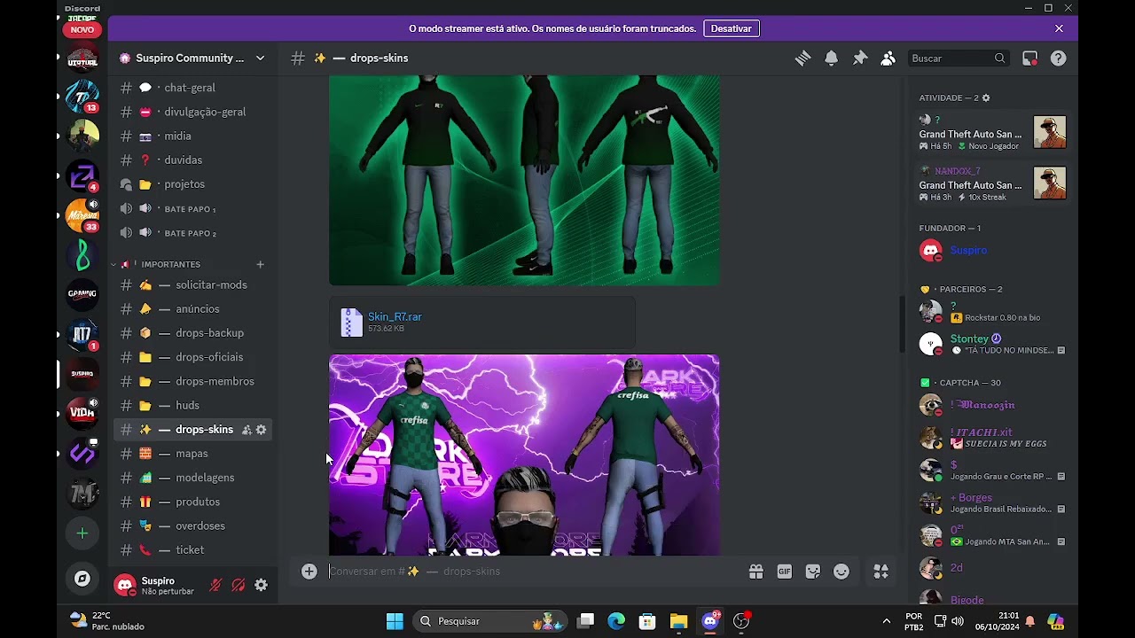The image size is (1135, 638).
Task: Open Microsoft Edge from taskbar
Action: coord(616,621)
